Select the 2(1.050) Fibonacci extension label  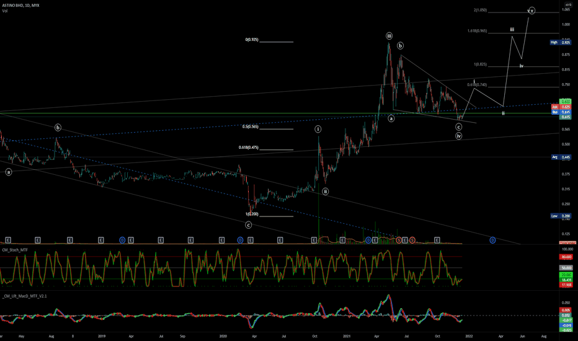pyautogui.click(x=480, y=11)
